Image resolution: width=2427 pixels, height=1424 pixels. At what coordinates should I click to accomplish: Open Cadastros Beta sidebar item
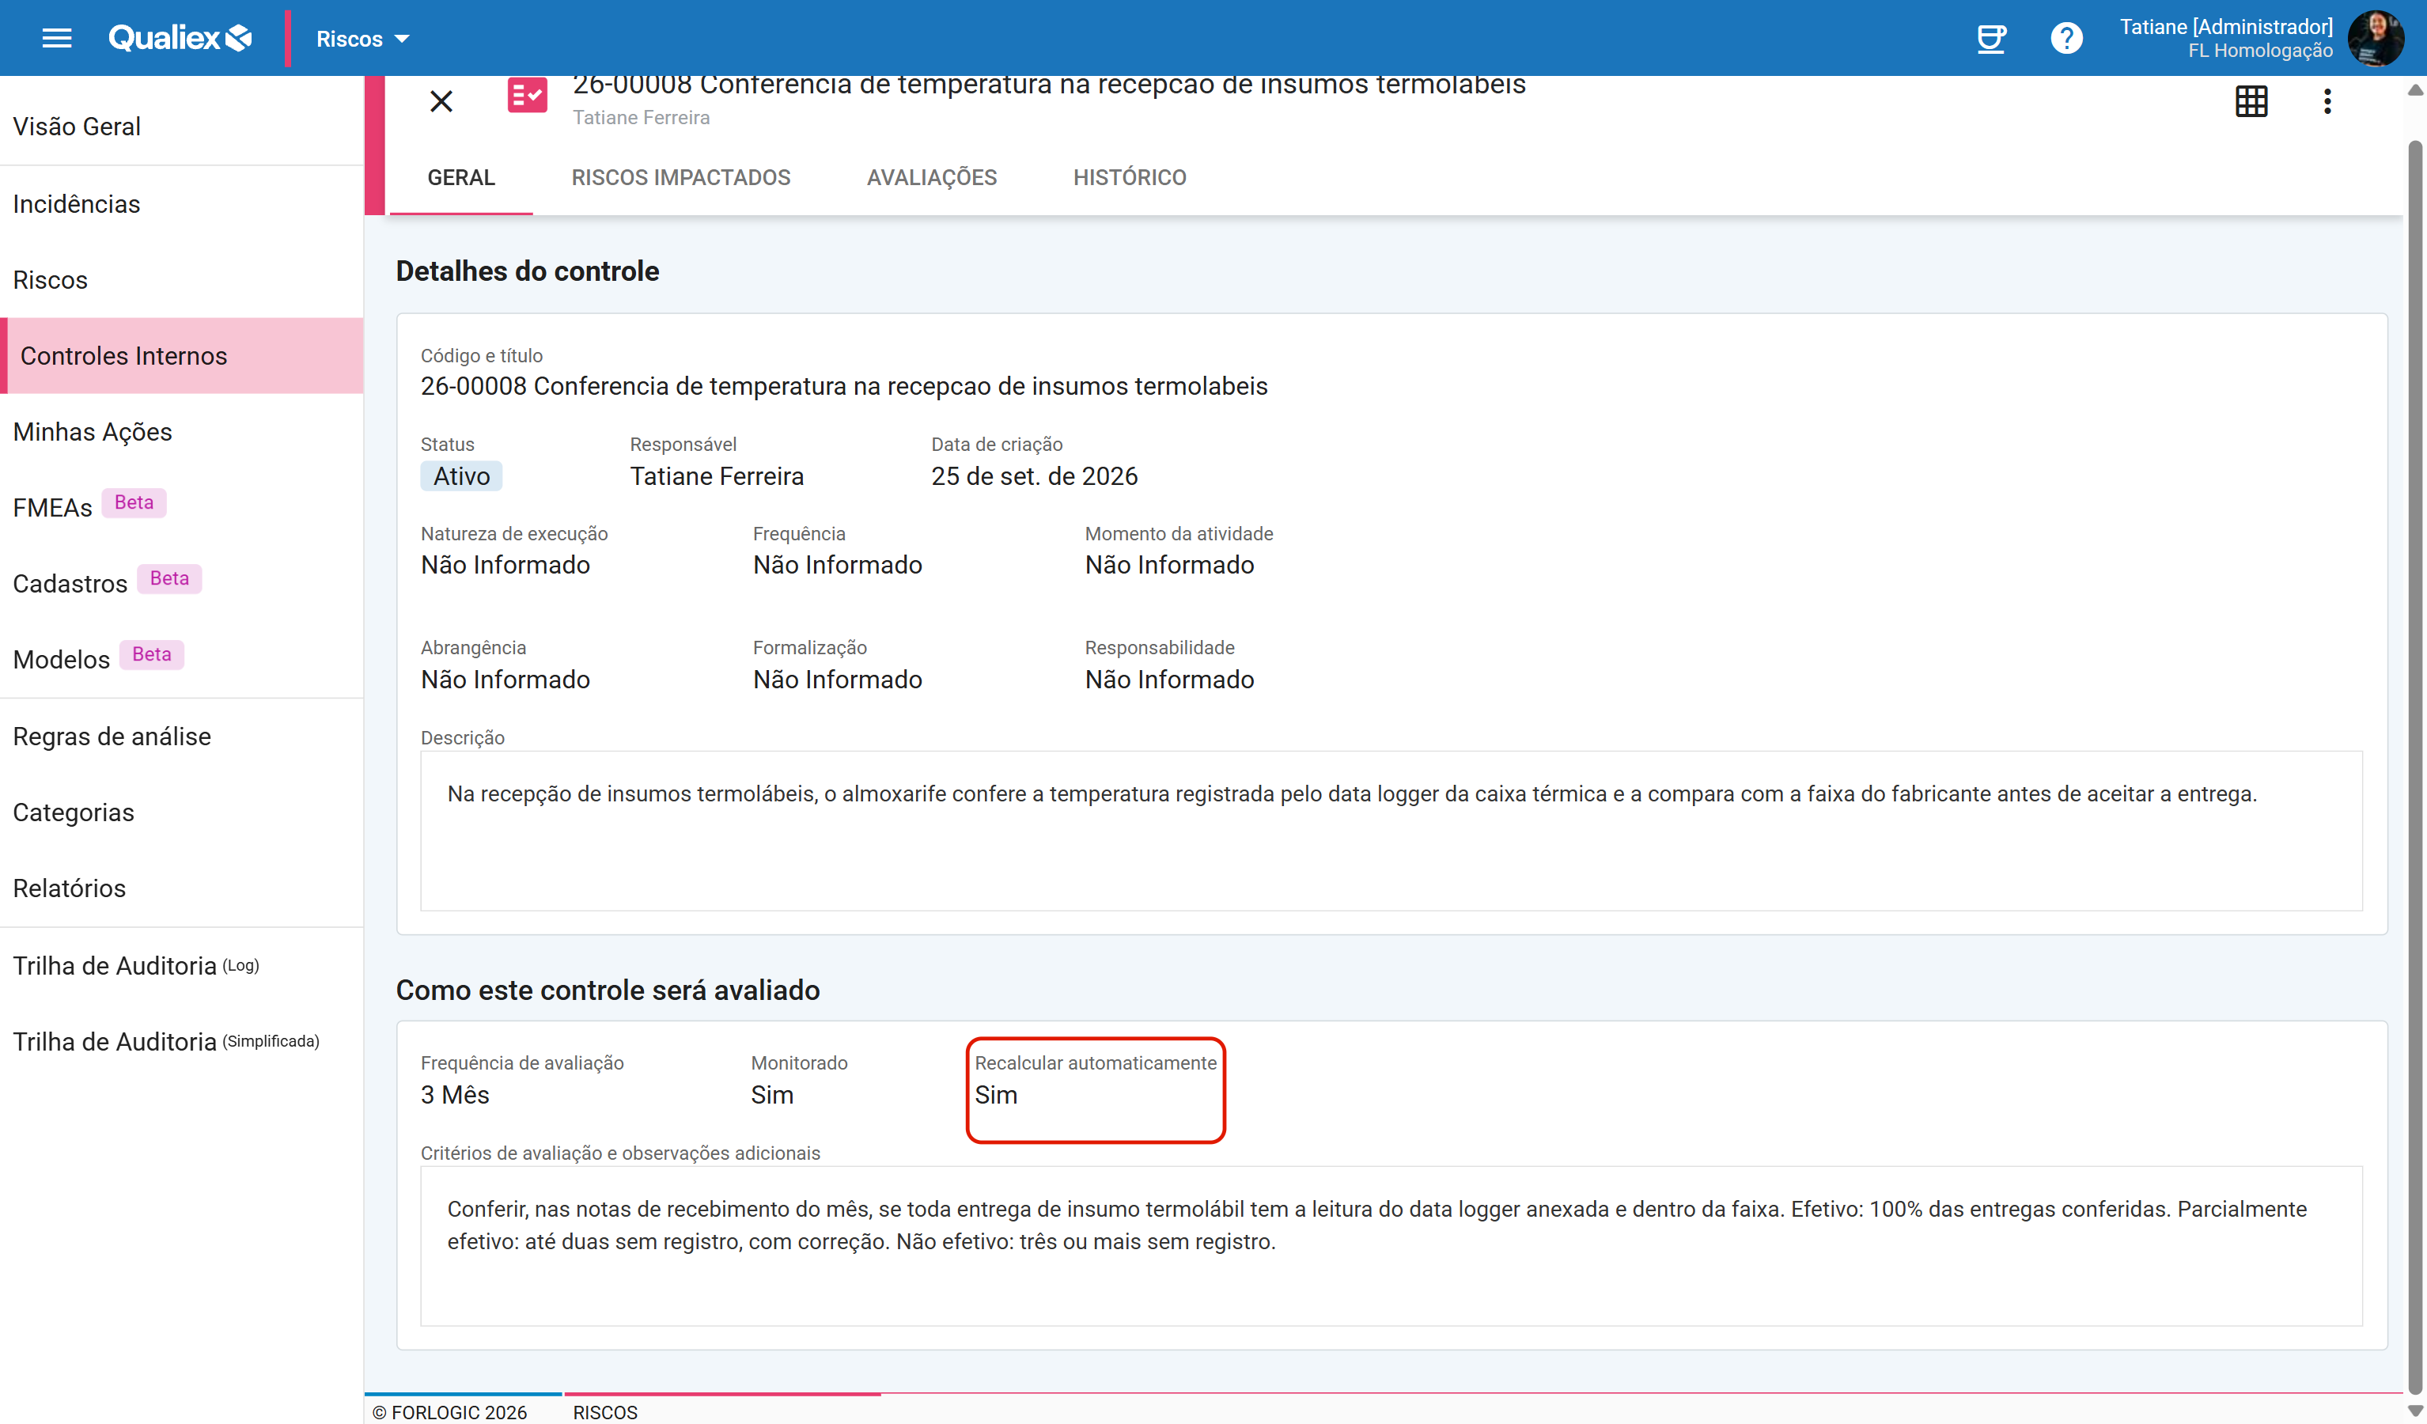click(182, 584)
